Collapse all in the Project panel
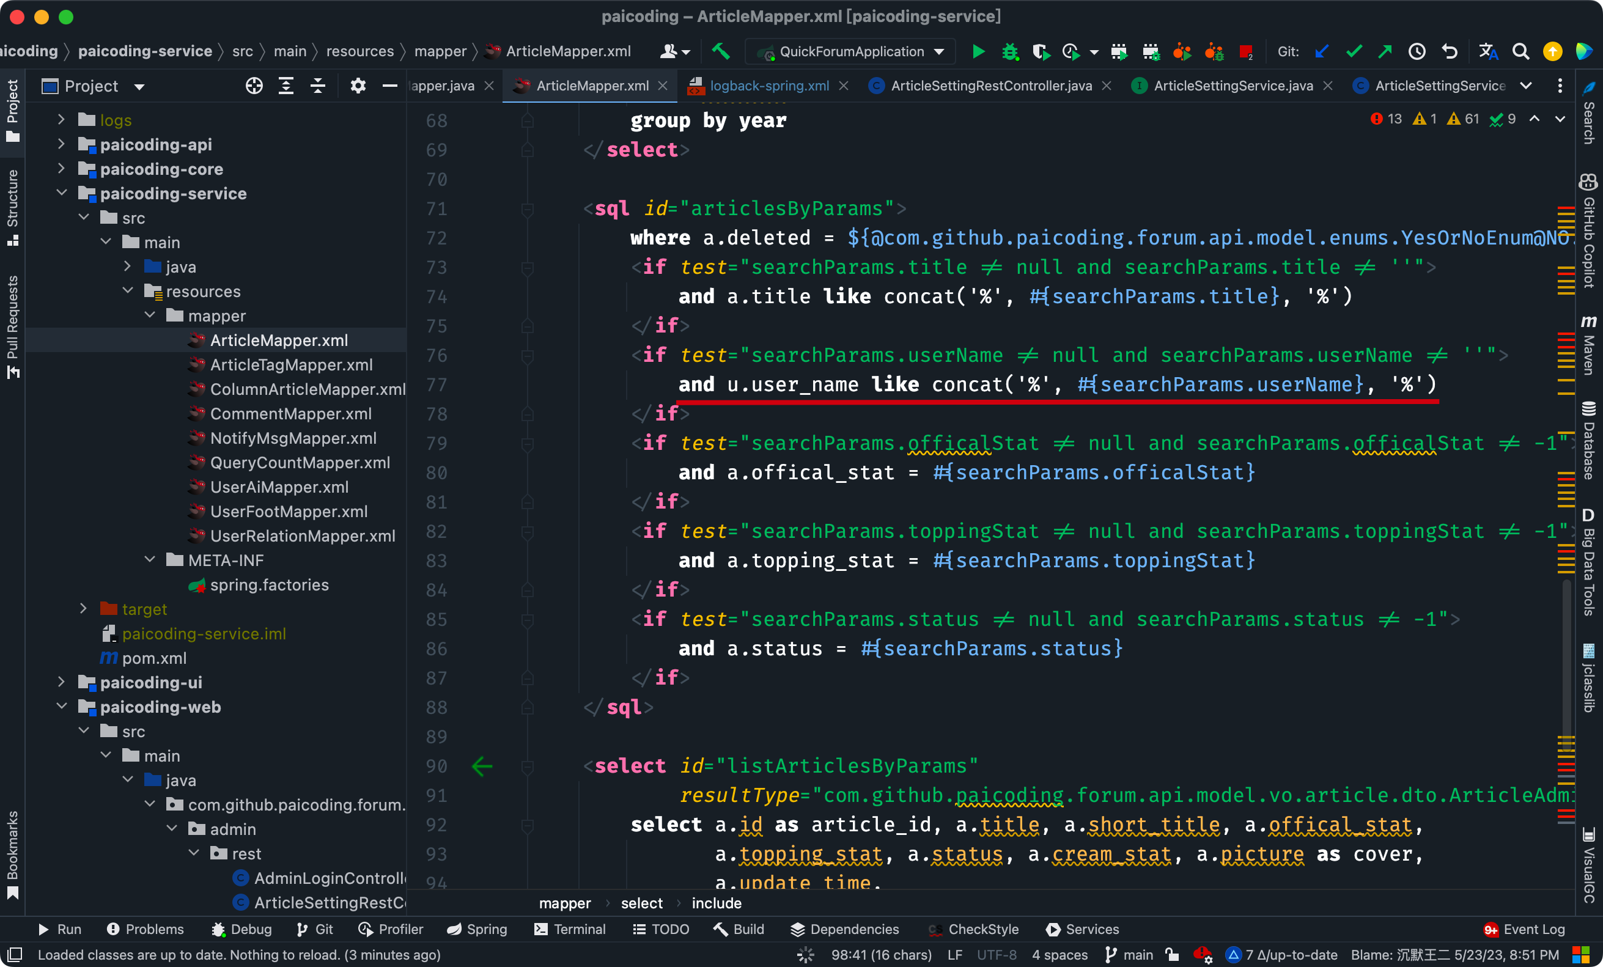The height and width of the screenshot is (967, 1603). click(x=317, y=86)
